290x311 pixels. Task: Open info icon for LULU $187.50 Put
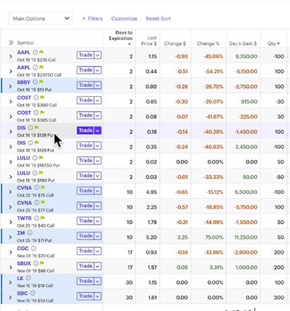34,158
